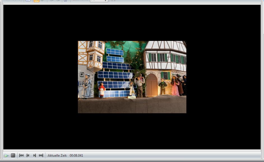Click the icon right of the toolbar combo box
This screenshot has width=264, height=162.
[x=113, y=1]
